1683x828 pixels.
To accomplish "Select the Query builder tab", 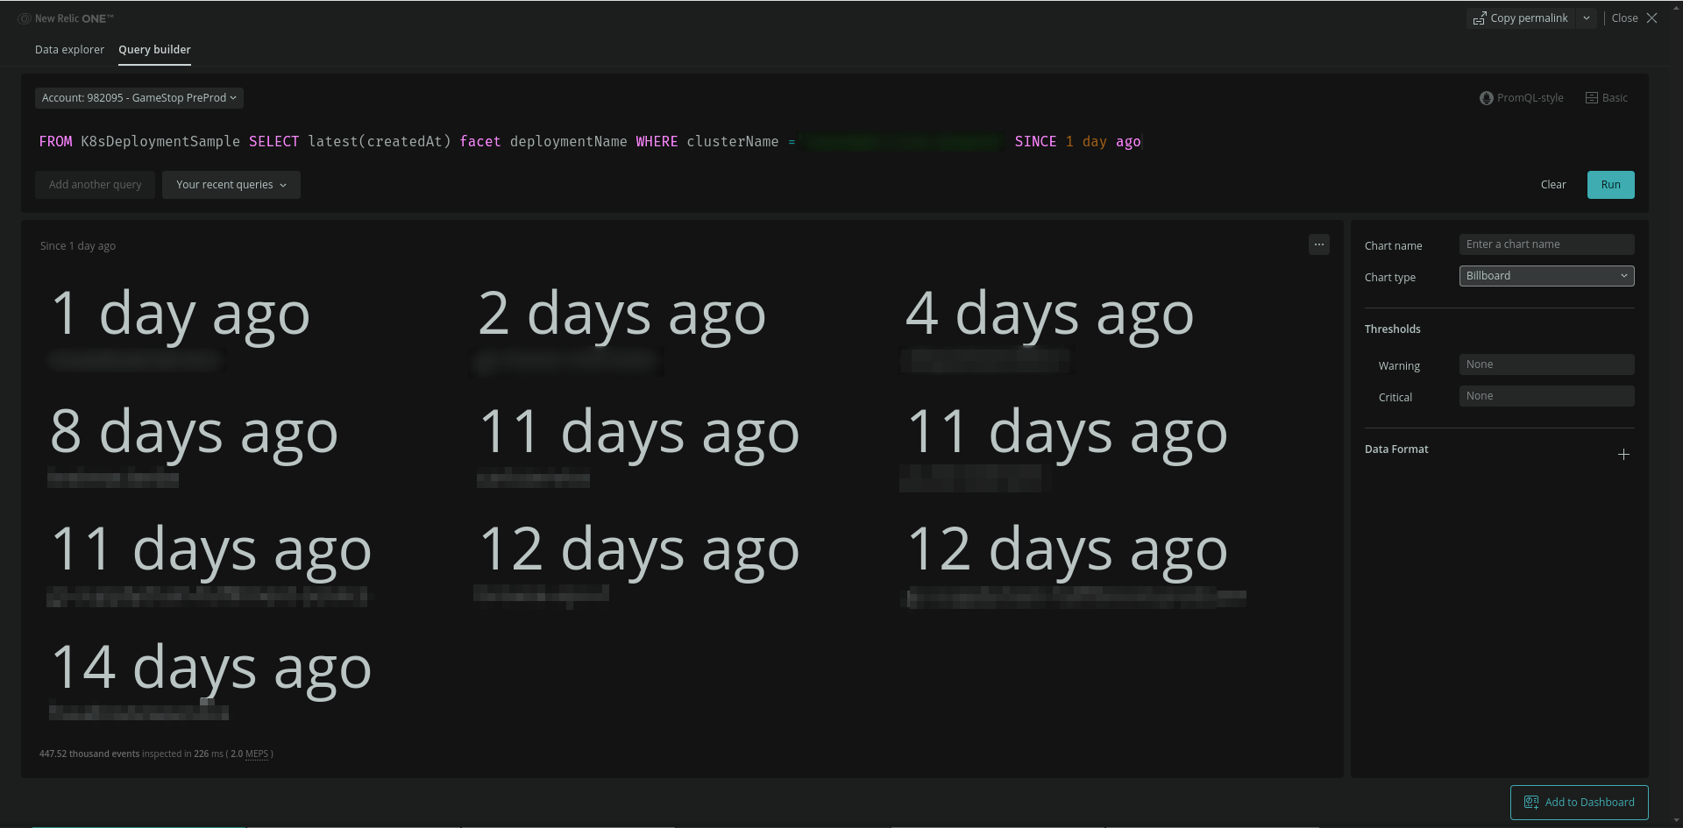I will pos(154,50).
